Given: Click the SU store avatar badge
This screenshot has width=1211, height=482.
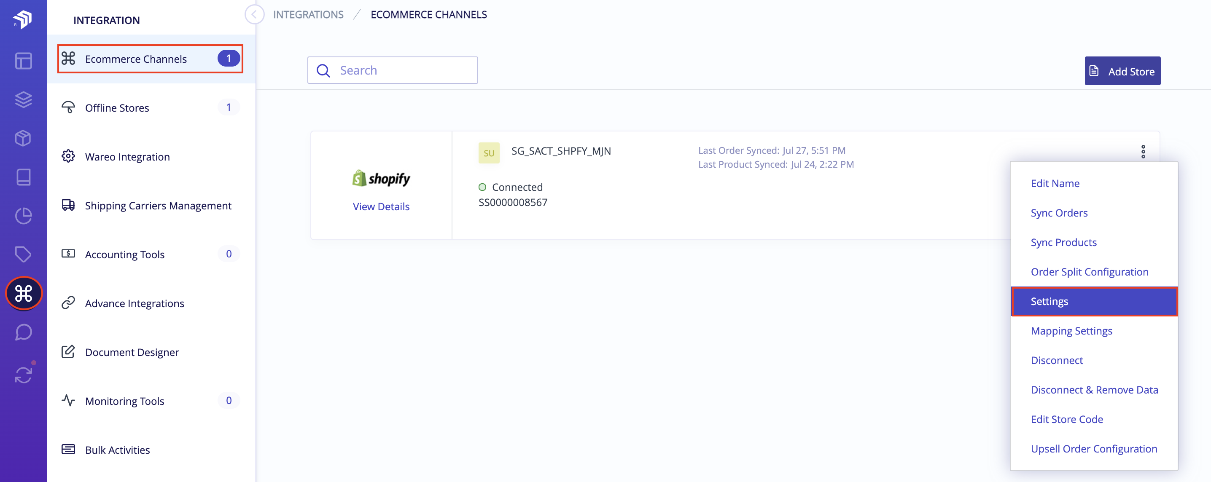Looking at the screenshot, I should click(x=489, y=153).
